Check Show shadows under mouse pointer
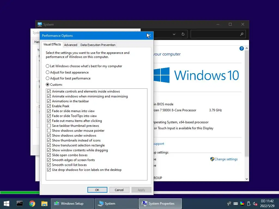 (49, 131)
